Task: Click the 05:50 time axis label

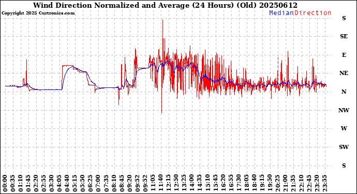Action: click(83, 183)
